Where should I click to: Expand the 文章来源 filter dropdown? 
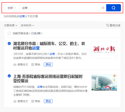point(10,25)
